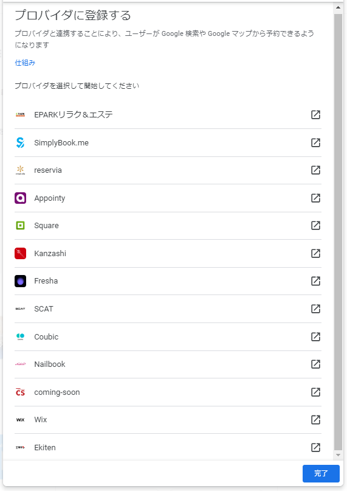Click the Fresha purple circle logo

(x=20, y=281)
